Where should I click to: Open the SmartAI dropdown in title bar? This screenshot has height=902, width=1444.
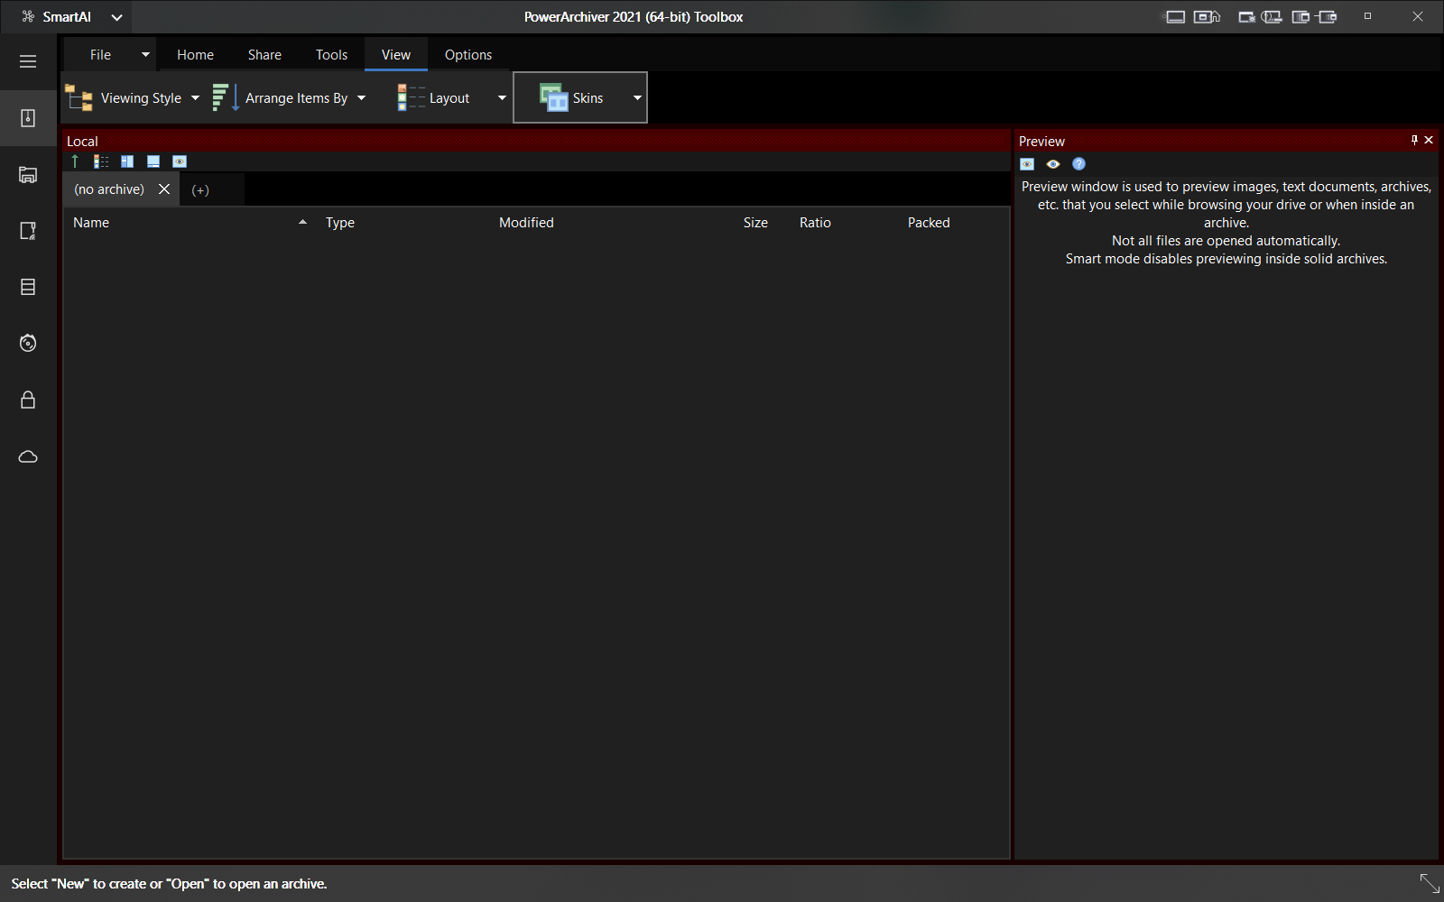click(116, 17)
